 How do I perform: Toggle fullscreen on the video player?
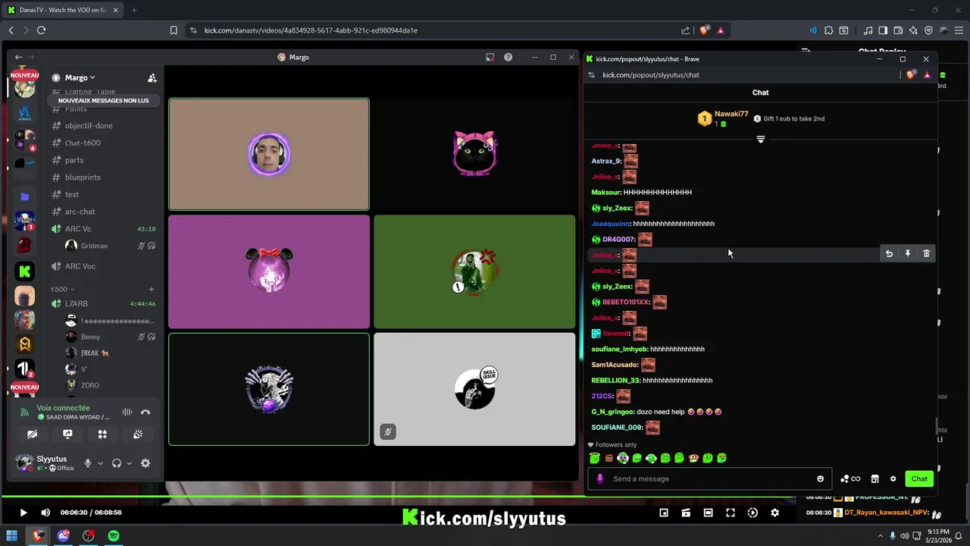[x=731, y=513]
